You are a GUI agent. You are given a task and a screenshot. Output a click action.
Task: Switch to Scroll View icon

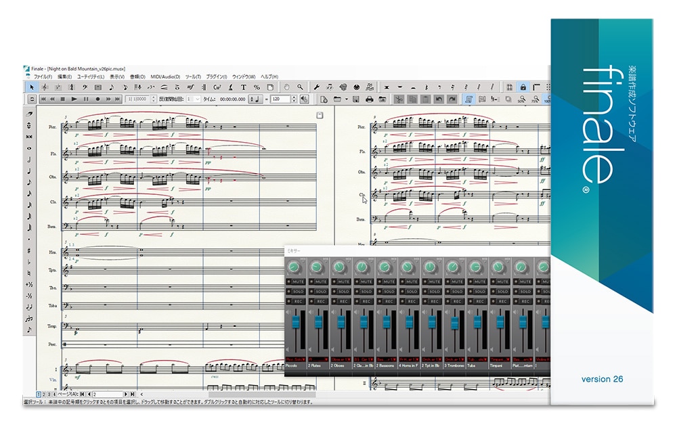point(482,99)
